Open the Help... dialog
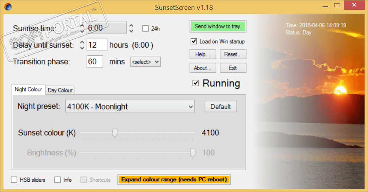The width and height of the screenshot is (368, 192). (x=203, y=54)
